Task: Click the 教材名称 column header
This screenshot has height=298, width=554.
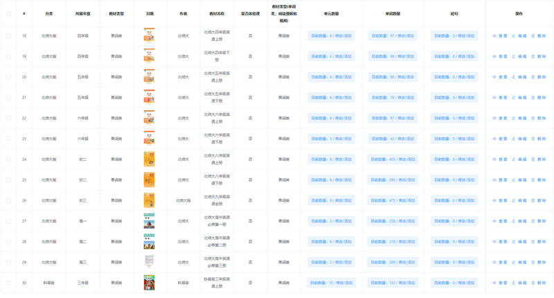Action: click(217, 14)
